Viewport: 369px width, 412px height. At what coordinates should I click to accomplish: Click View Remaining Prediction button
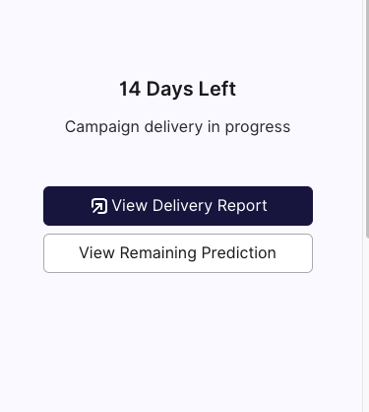[x=178, y=253]
